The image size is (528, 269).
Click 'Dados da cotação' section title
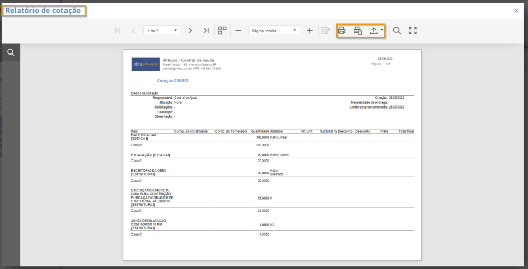click(x=144, y=93)
